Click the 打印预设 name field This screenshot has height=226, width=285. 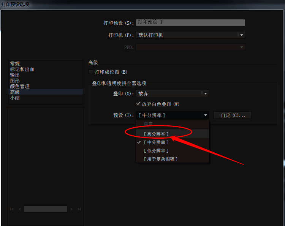pos(190,22)
